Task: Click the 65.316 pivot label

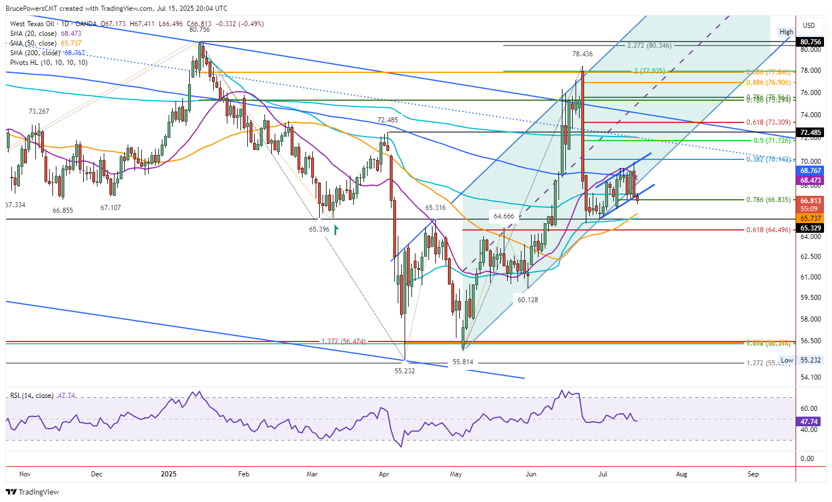Action: pos(435,208)
